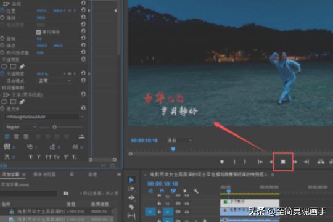Open the font family dropdown
The width and height of the screenshot is (333, 222).
point(44,117)
